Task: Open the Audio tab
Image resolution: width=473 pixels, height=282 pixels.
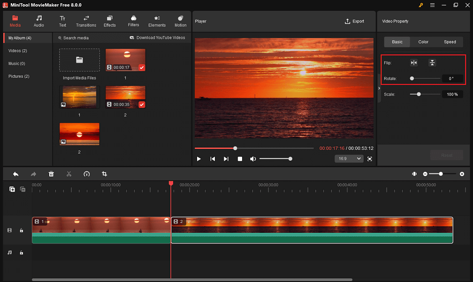Action: [38, 22]
